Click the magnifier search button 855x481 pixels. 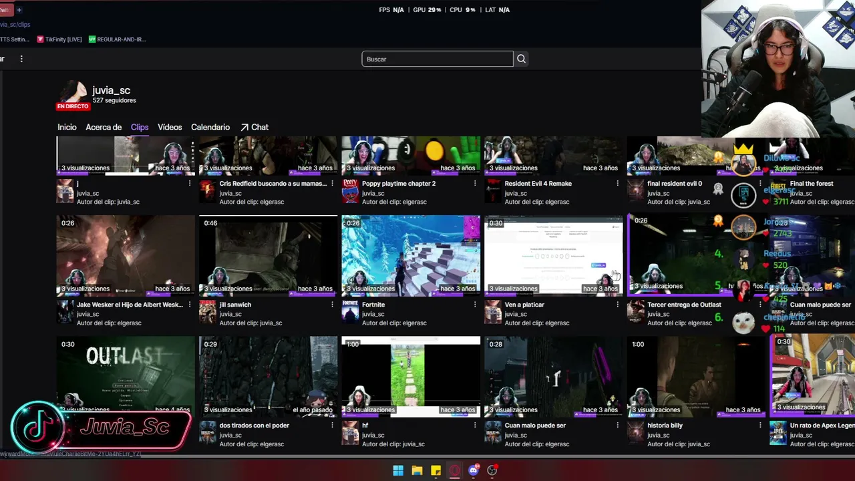pyautogui.click(x=522, y=59)
